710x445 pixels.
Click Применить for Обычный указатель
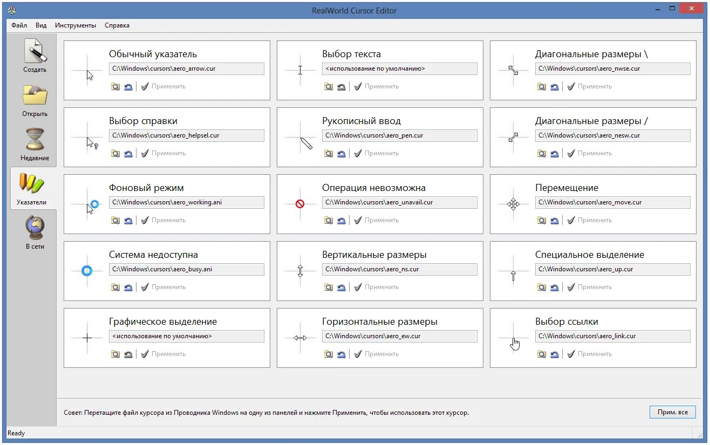click(163, 86)
